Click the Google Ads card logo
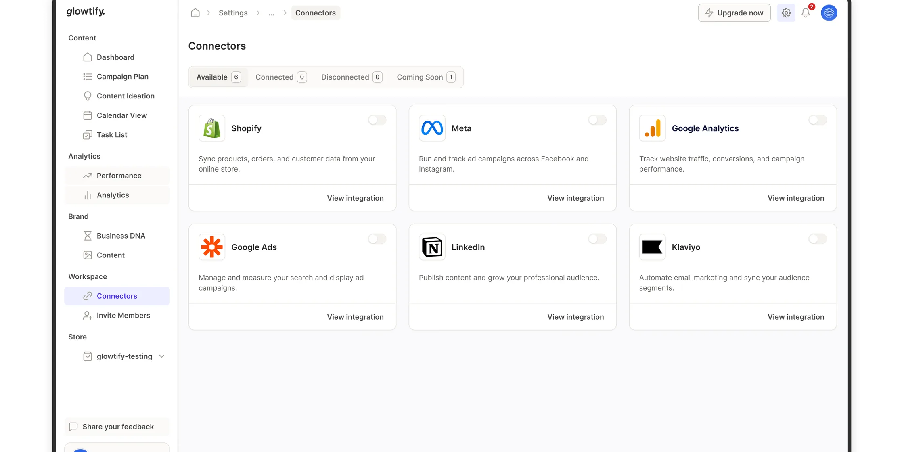Image resolution: width=904 pixels, height=452 pixels. click(212, 247)
